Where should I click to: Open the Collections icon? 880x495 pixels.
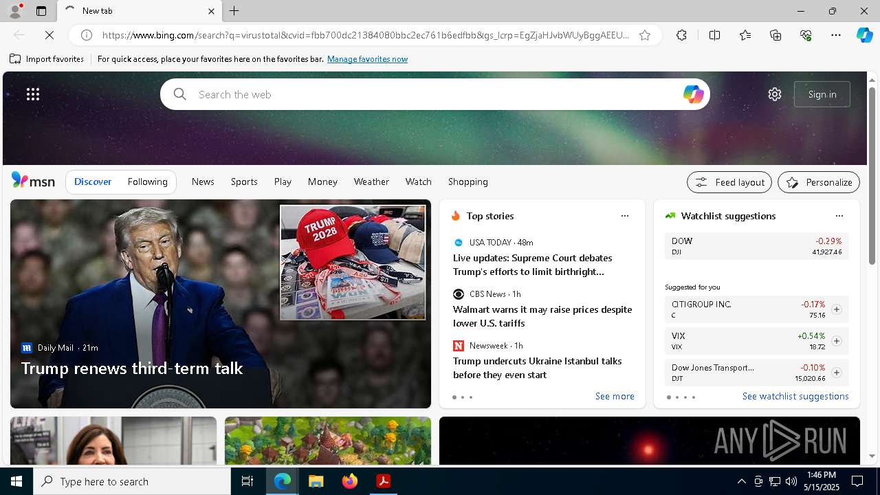(775, 35)
